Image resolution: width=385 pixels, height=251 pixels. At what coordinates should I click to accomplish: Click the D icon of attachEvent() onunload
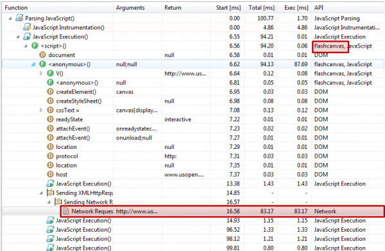pos(50,137)
